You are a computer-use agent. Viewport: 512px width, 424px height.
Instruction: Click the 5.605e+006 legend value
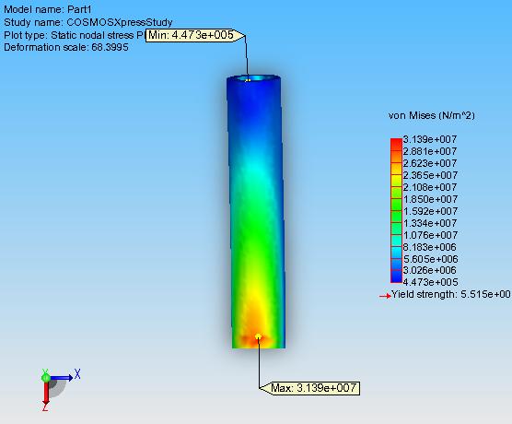point(430,259)
